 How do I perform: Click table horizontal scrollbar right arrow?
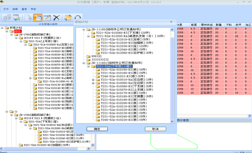click(x=249, y=116)
